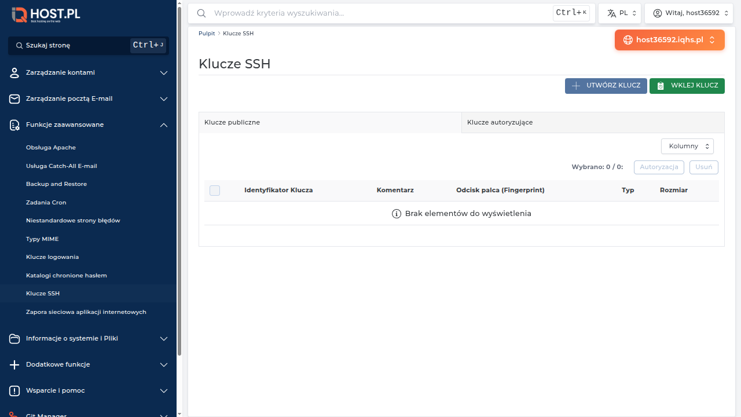Image resolution: width=741 pixels, height=417 pixels.
Task: Click the user avatar icon beside Witaj
Action: 657,13
